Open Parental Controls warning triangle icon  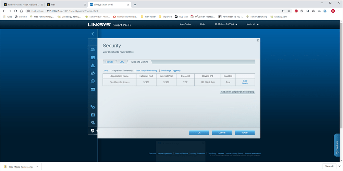pyautogui.click(x=93, y=65)
